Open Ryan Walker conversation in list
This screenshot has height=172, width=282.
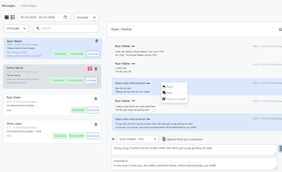(53, 48)
